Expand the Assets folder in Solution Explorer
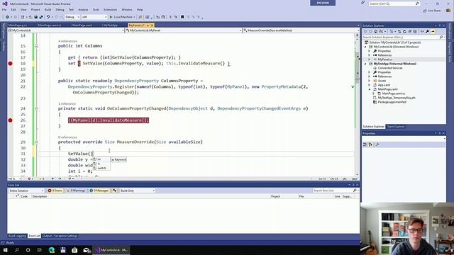 tap(370, 81)
